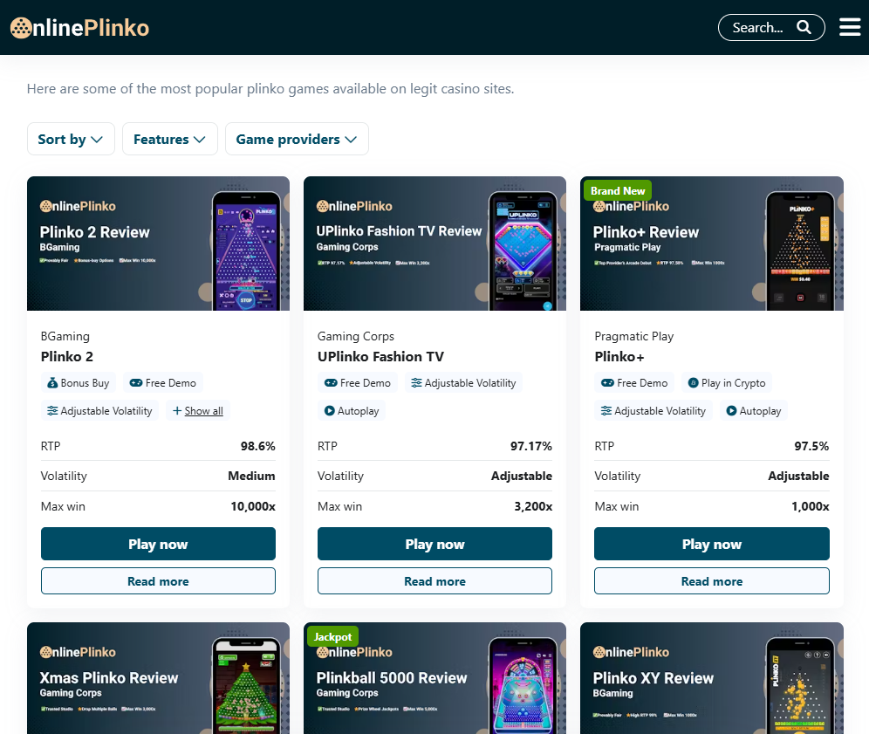This screenshot has width=869, height=734.
Task: Click the search magnifier icon
Action: coord(804,27)
